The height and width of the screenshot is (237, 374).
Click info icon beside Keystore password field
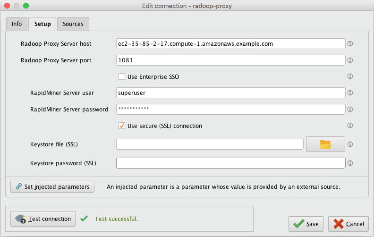coord(350,163)
